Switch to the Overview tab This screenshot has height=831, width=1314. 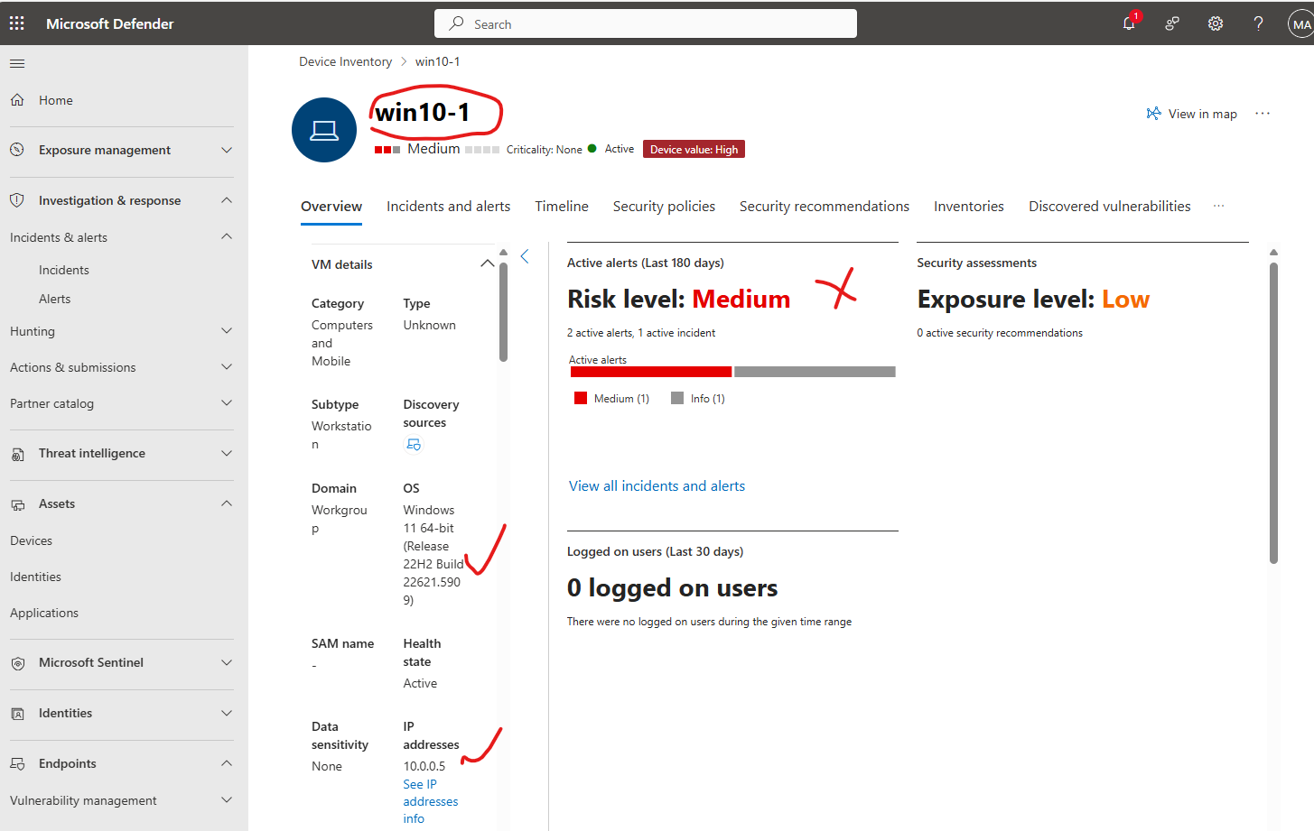pyautogui.click(x=331, y=207)
